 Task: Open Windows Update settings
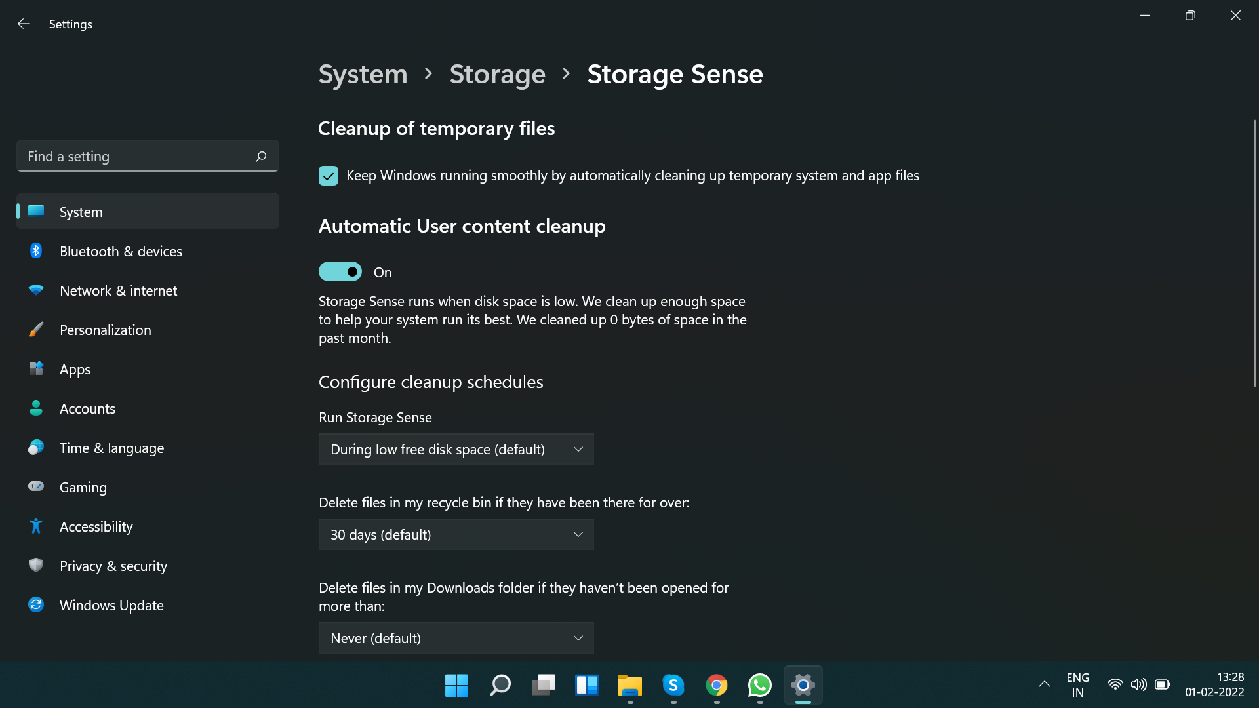(x=111, y=605)
